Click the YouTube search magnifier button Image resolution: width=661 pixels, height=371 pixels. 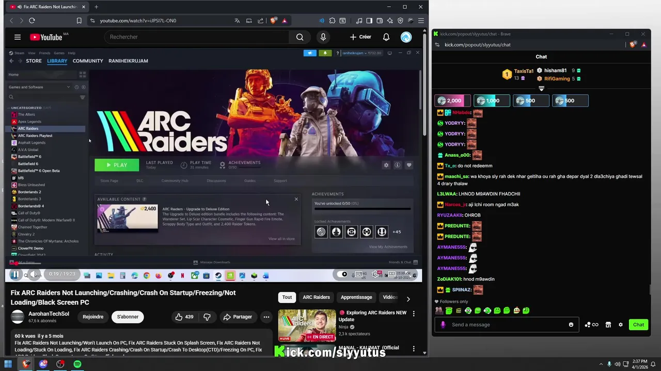[300, 37]
